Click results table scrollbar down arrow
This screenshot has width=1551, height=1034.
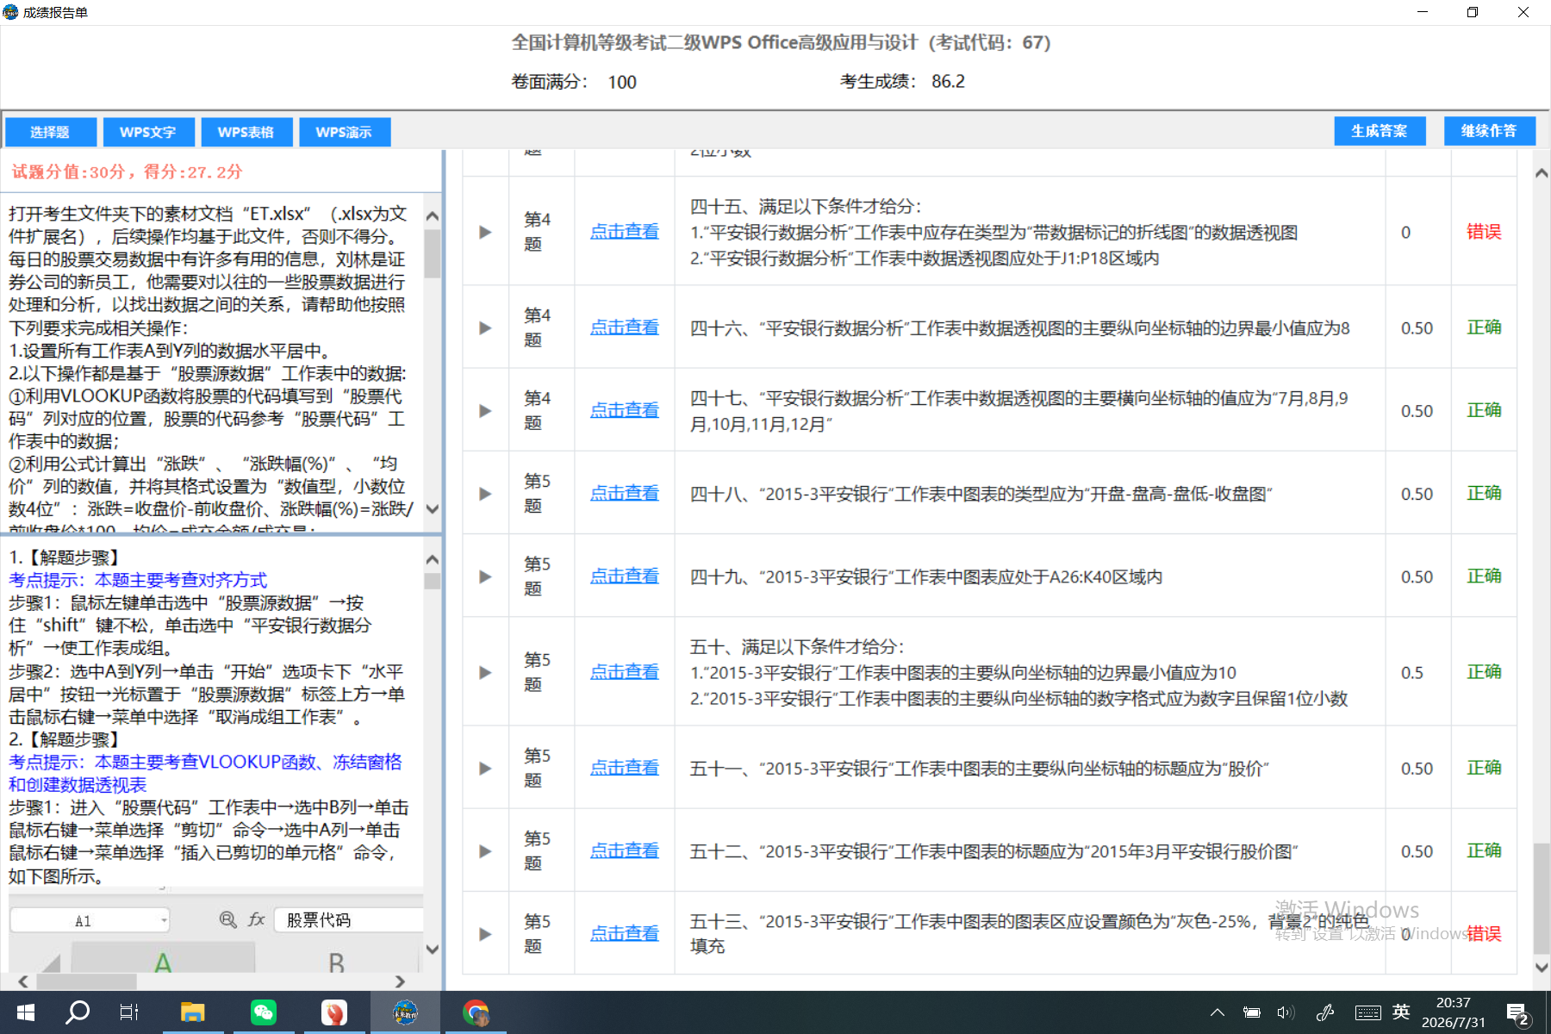[x=1542, y=968]
